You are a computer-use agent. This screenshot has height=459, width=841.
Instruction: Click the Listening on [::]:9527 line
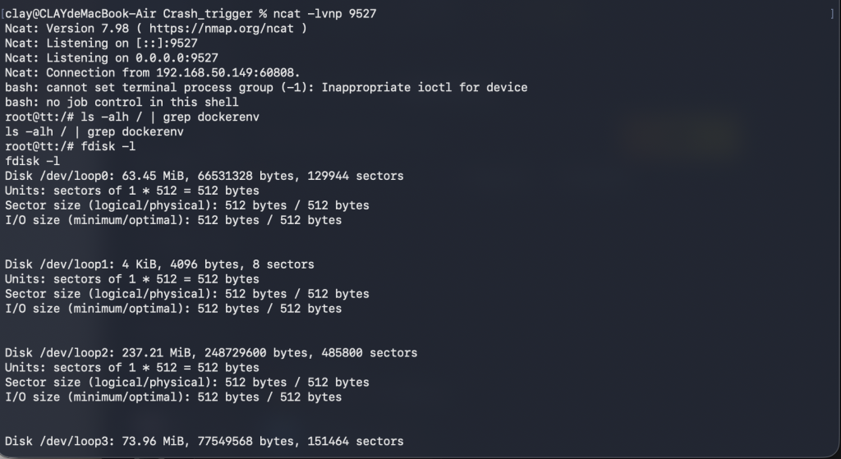[111, 43]
